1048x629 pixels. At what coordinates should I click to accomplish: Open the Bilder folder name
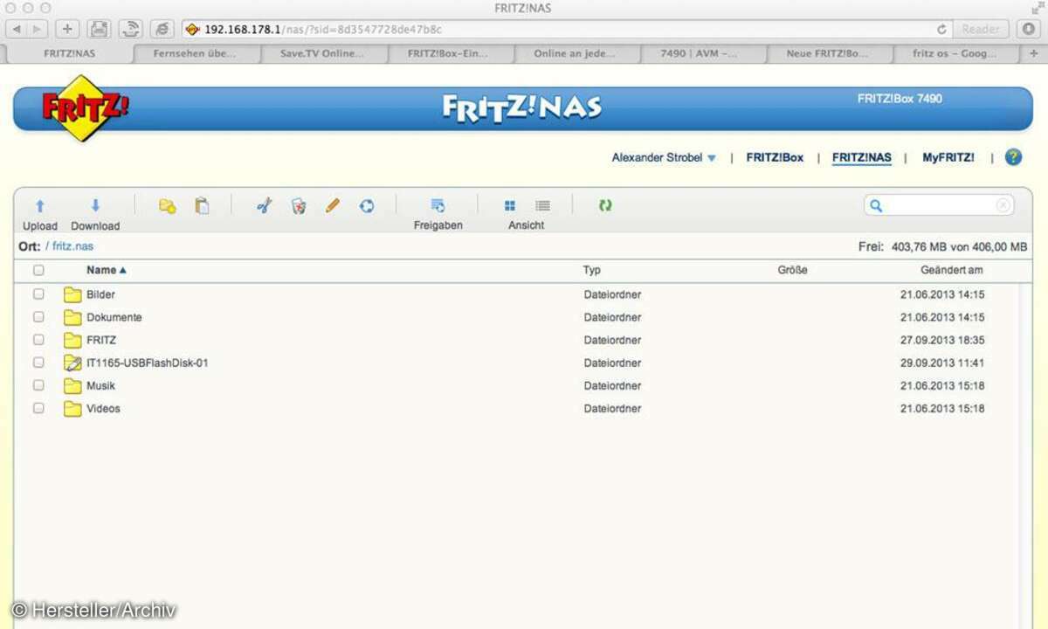point(100,295)
